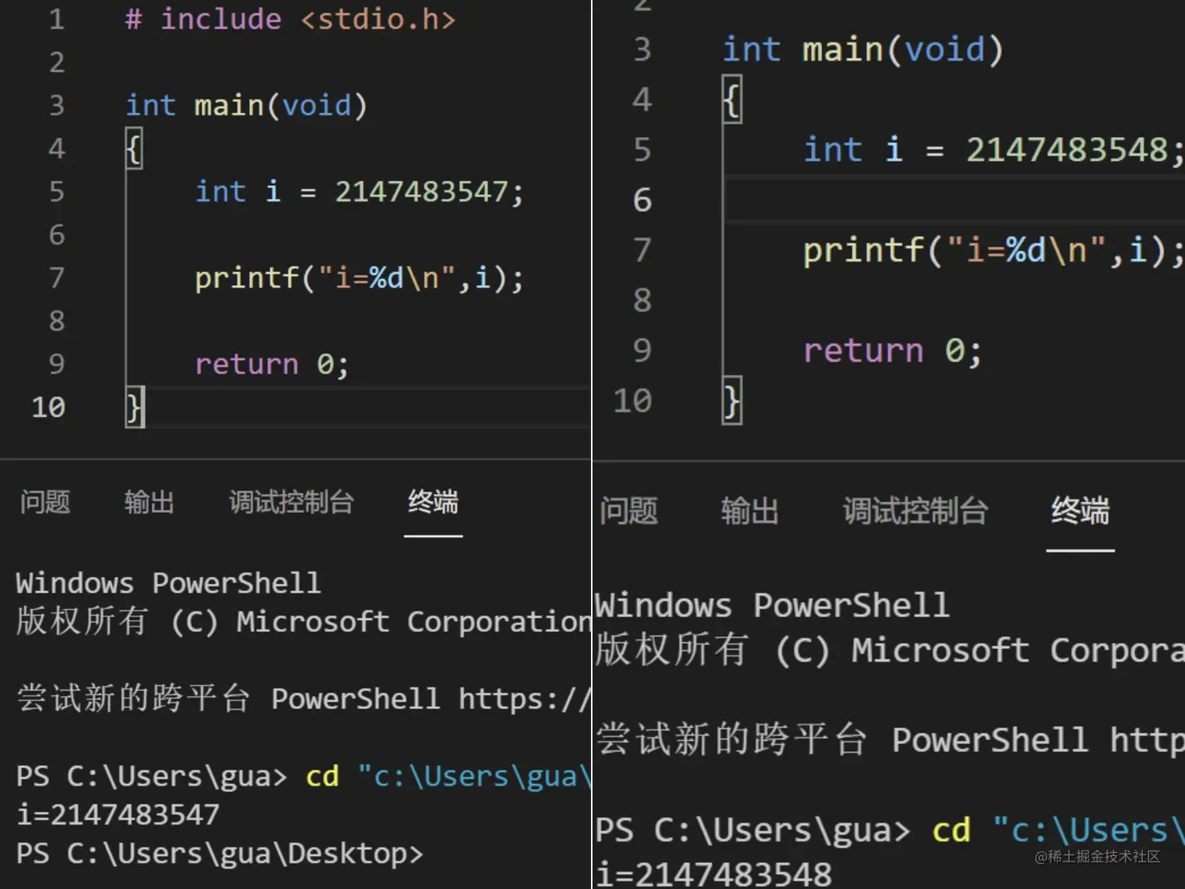1185x889 pixels.
Task: Click the printf line in right editor
Action: (x=994, y=250)
